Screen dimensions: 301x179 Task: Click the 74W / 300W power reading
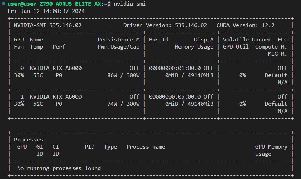(123, 104)
